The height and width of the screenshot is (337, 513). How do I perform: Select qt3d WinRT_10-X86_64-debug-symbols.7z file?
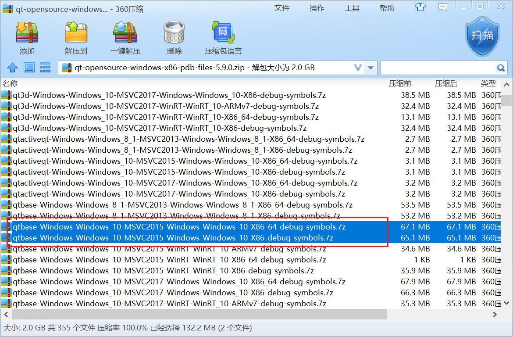[x=251, y=117]
